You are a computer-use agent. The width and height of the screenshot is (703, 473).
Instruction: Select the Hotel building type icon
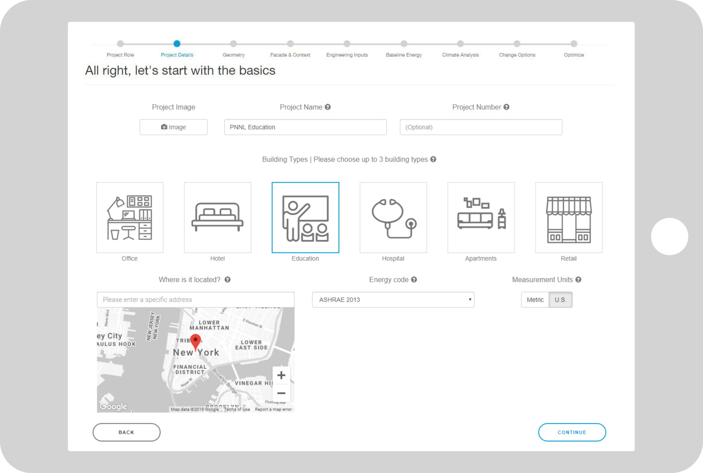coord(217,217)
